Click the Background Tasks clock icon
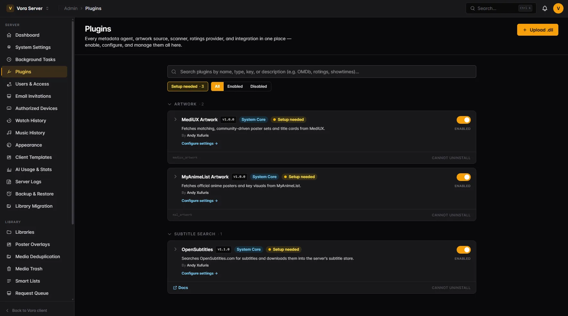The height and width of the screenshot is (316, 568). [9, 59]
